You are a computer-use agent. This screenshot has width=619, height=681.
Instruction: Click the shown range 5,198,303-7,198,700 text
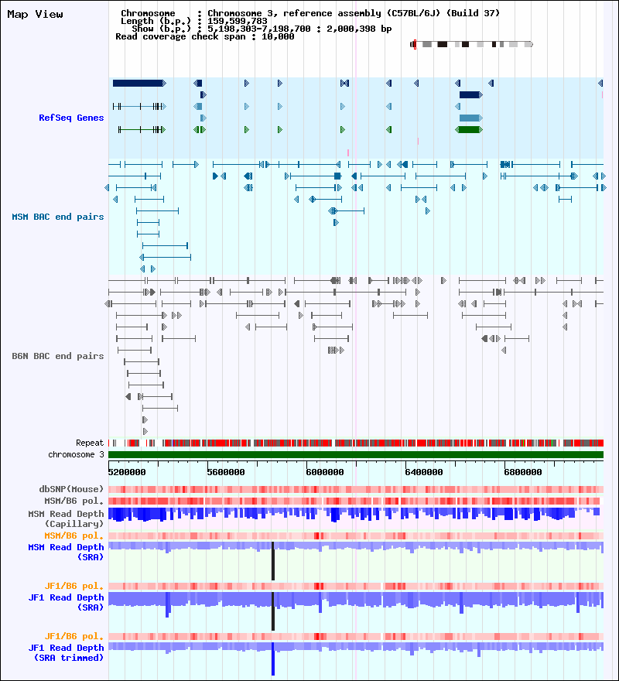pos(259,29)
